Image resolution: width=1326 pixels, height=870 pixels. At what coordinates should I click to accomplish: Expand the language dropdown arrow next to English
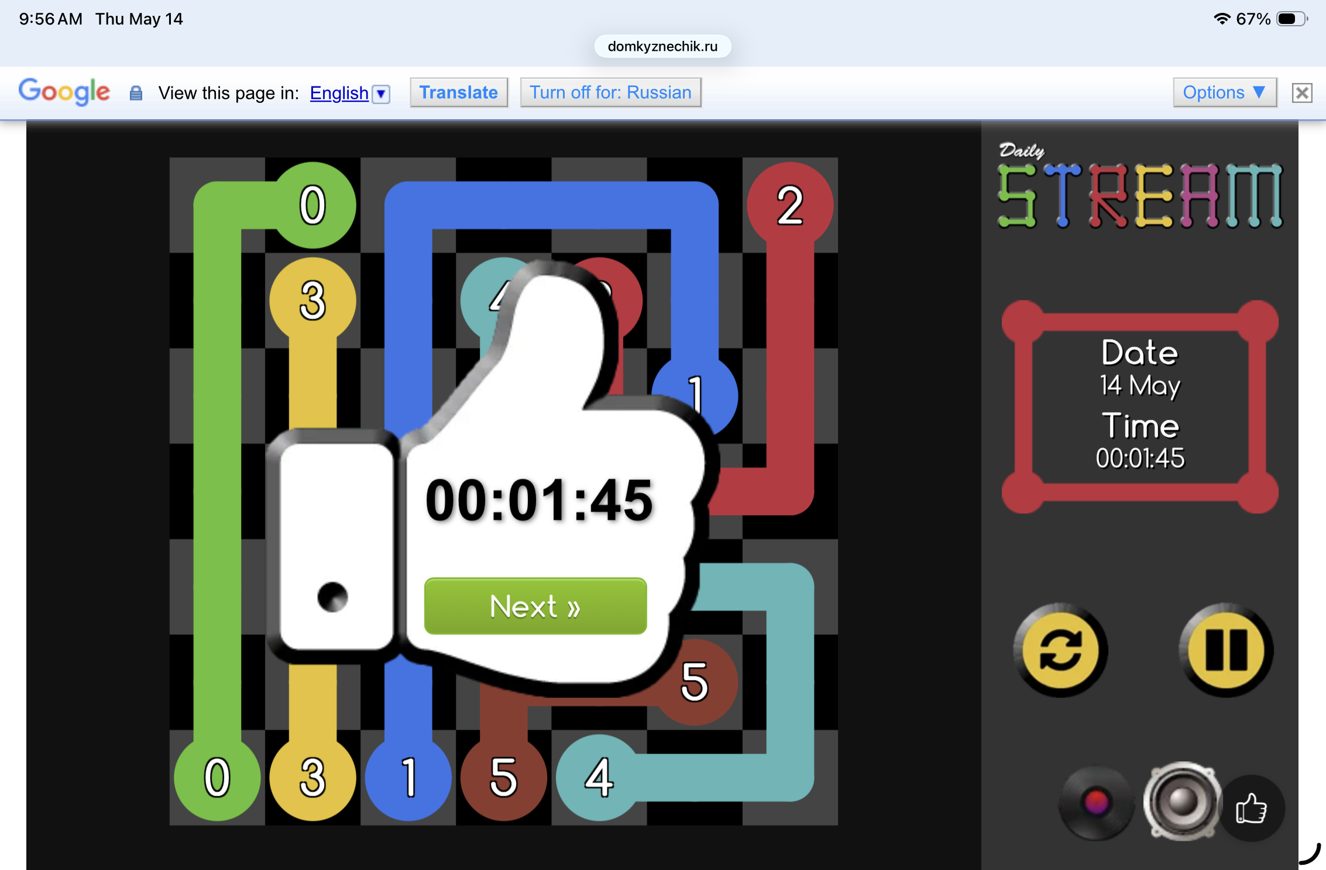[x=381, y=94]
